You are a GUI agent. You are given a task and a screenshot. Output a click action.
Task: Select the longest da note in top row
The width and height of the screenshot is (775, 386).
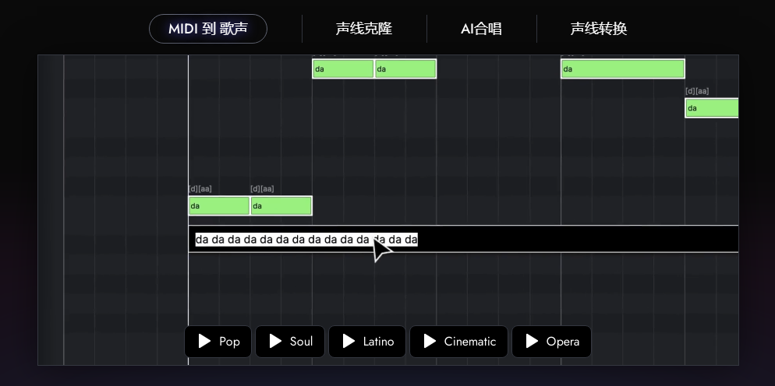(622, 68)
